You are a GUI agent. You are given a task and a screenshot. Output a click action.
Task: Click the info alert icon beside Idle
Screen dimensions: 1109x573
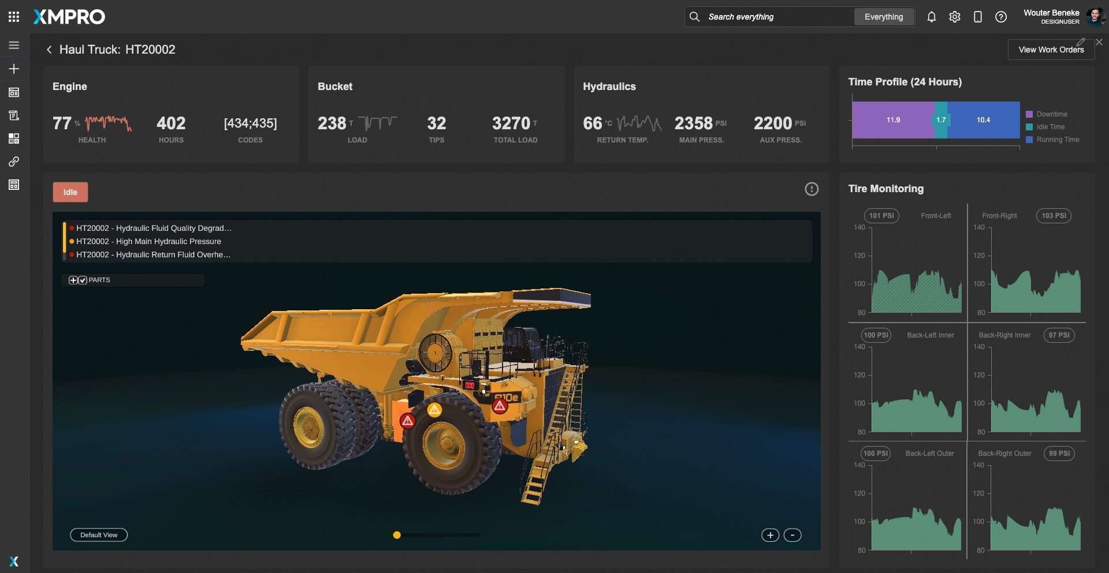811,189
